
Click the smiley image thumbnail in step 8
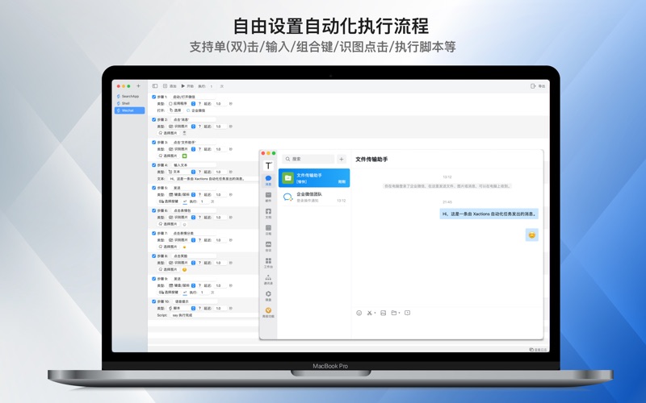pyautogui.click(x=185, y=270)
